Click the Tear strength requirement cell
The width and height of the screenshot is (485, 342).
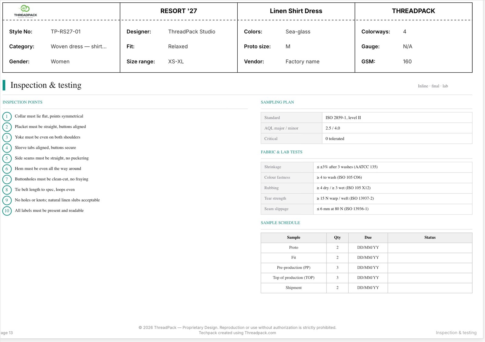click(393, 198)
